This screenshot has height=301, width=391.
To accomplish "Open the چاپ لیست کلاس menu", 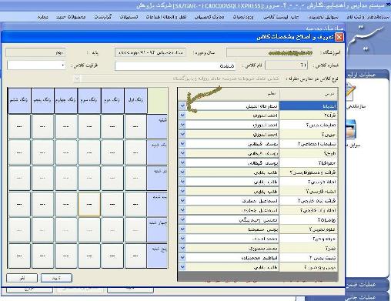I will [281, 17].
